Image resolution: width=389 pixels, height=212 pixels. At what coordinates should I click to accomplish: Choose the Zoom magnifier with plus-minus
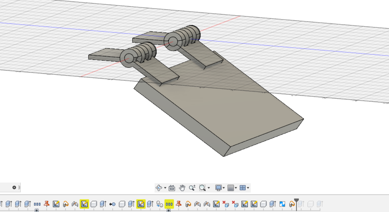coord(192,188)
